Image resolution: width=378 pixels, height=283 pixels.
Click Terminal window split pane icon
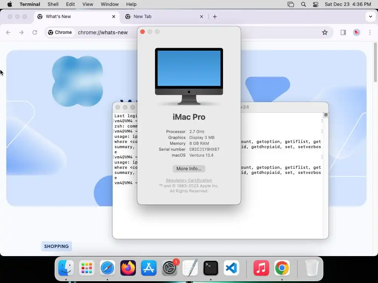[x=326, y=115]
